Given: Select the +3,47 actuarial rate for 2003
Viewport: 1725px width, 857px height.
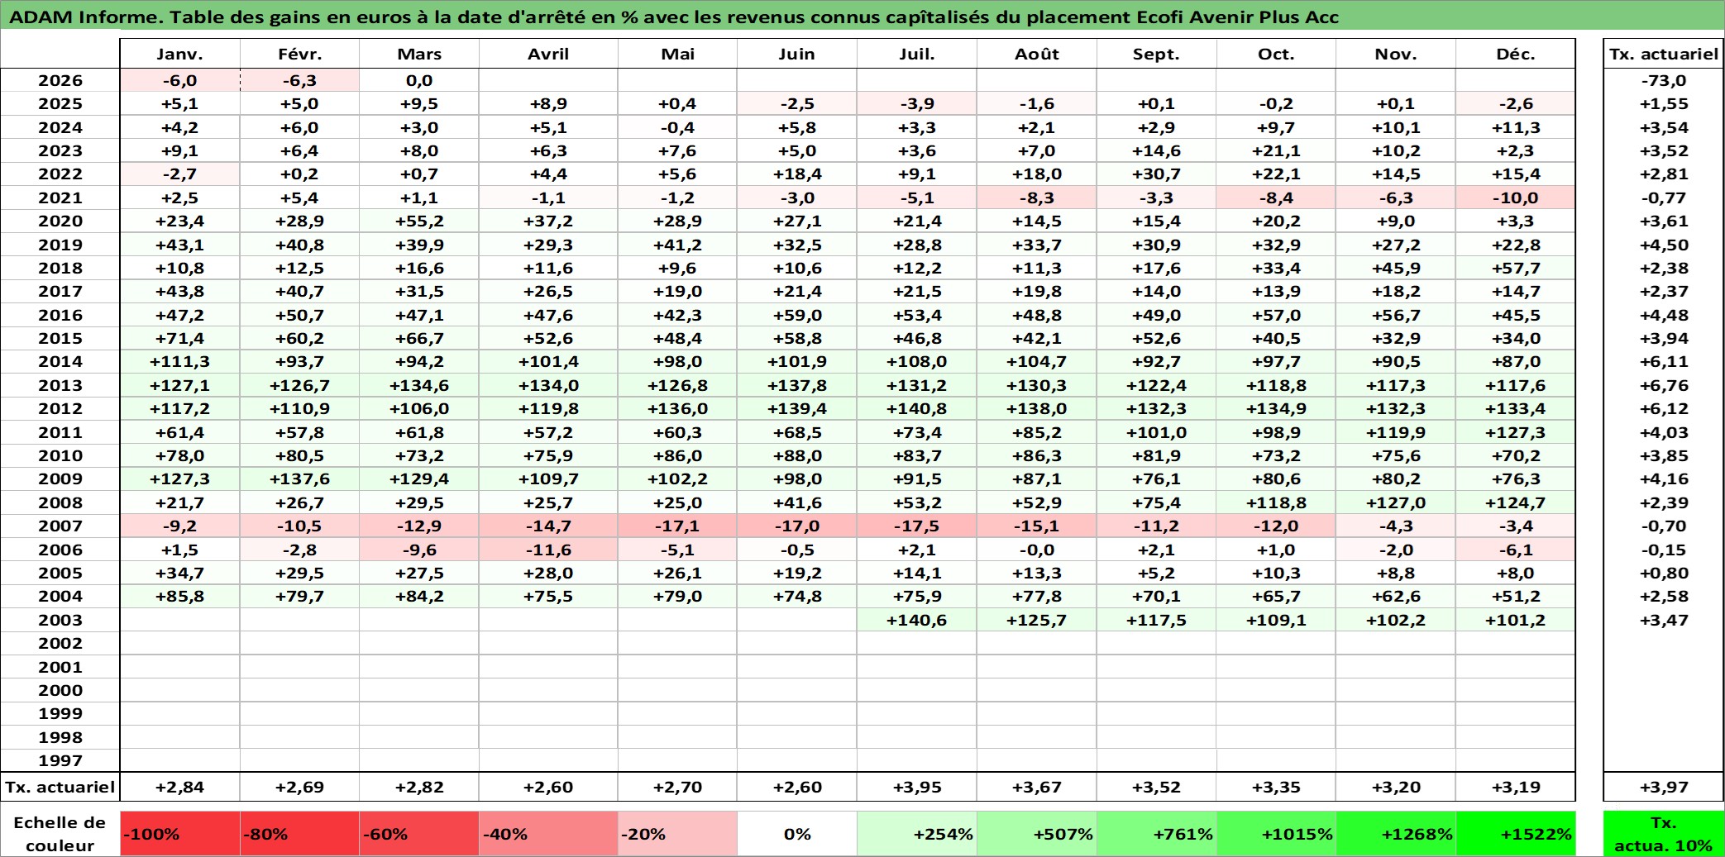Looking at the screenshot, I should [1664, 620].
